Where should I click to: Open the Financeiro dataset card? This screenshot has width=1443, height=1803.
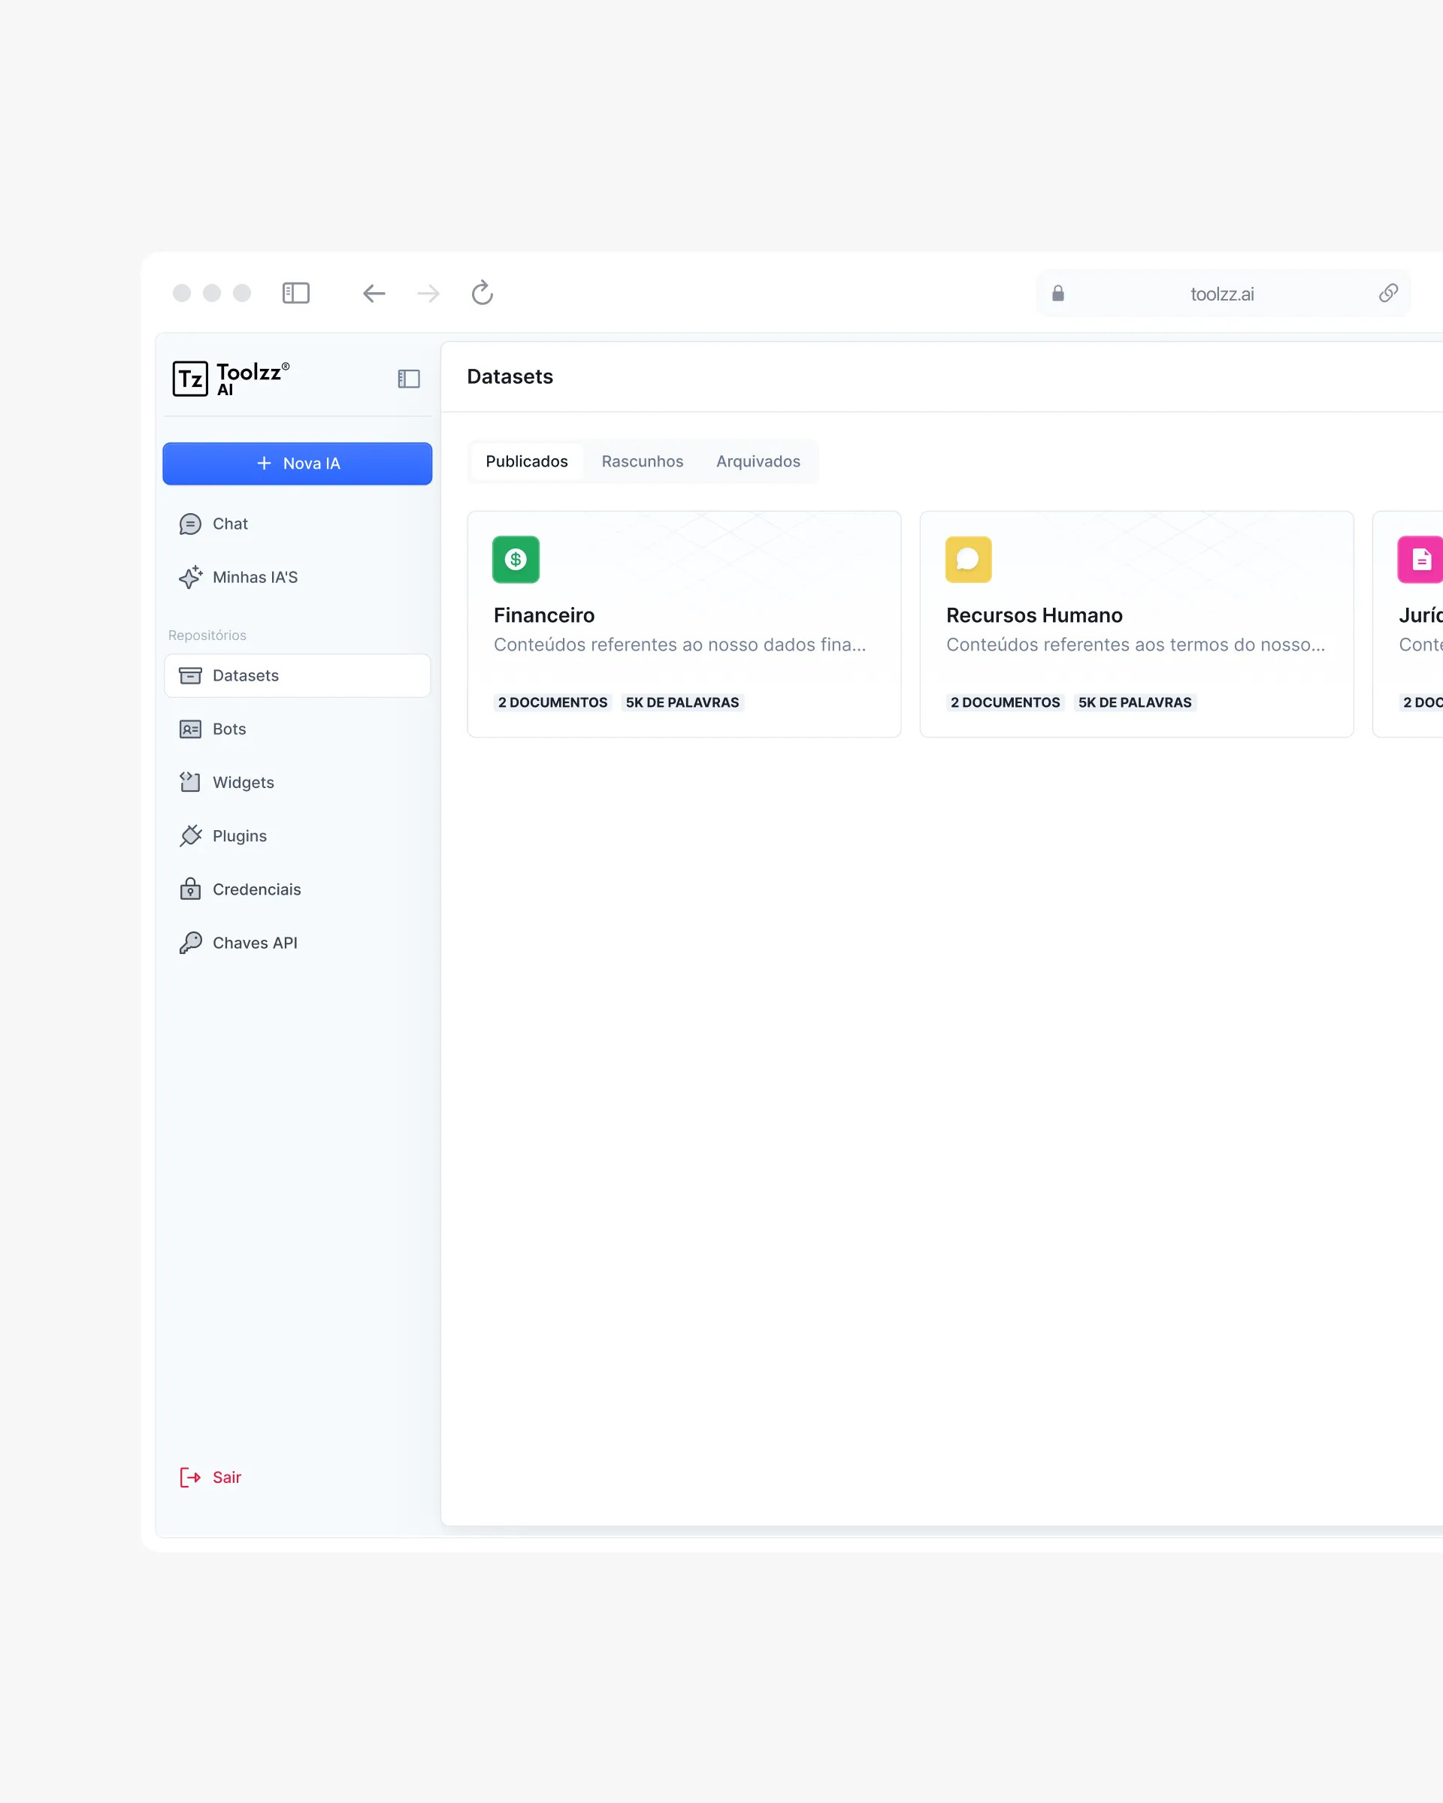682,624
